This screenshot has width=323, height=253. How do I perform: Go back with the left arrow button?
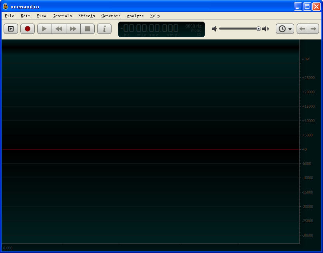coord(302,29)
